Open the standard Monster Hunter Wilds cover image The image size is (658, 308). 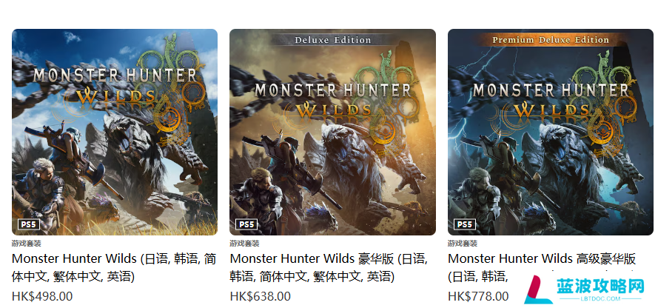(115, 132)
